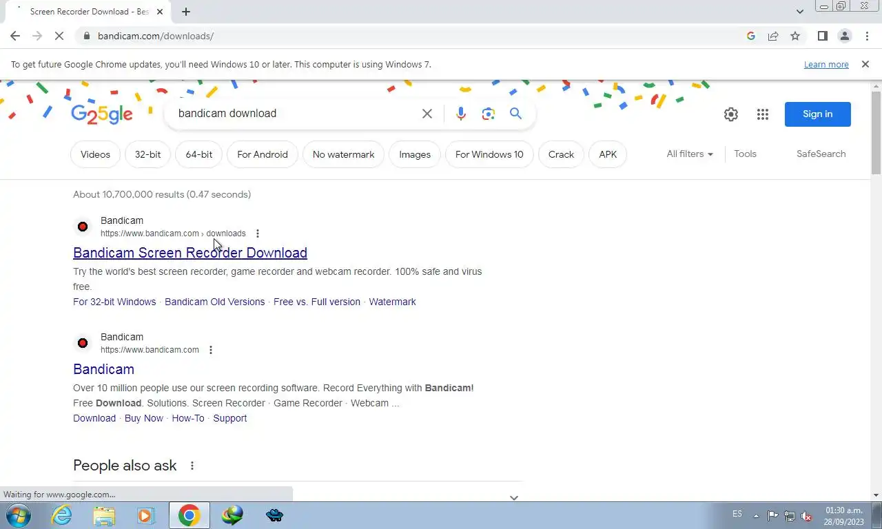The width and height of the screenshot is (882, 529).
Task: Open SafeSearch settings
Action: click(821, 154)
